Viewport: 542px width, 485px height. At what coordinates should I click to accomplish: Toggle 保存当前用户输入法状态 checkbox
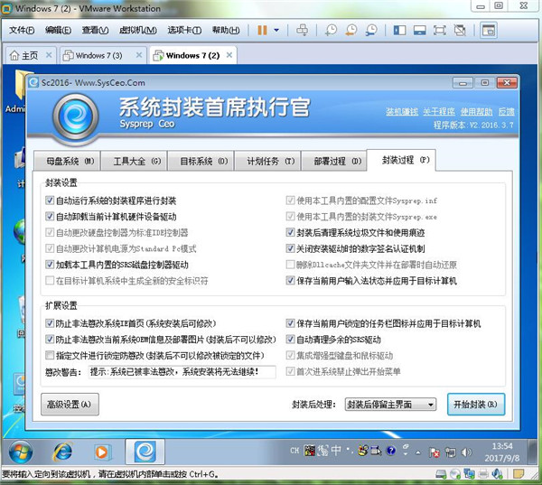[290, 280]
